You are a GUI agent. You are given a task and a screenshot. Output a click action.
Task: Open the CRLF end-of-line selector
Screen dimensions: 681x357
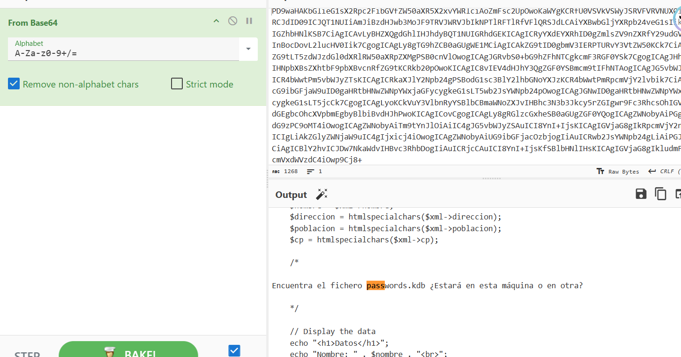click(664, 172)
